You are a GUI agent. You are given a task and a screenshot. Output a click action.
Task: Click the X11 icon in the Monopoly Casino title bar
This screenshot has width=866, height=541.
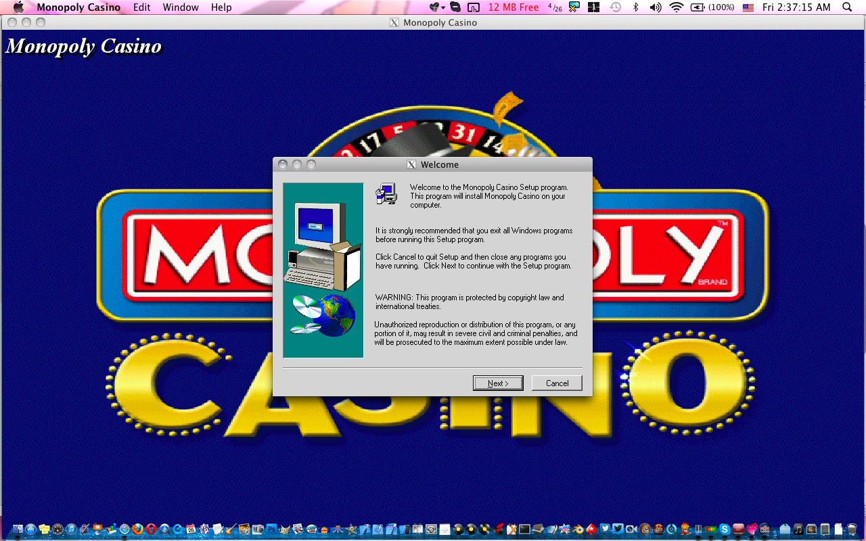394,22
